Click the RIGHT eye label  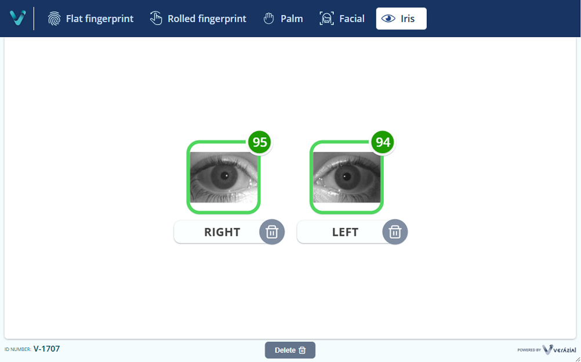coord(222,232)
